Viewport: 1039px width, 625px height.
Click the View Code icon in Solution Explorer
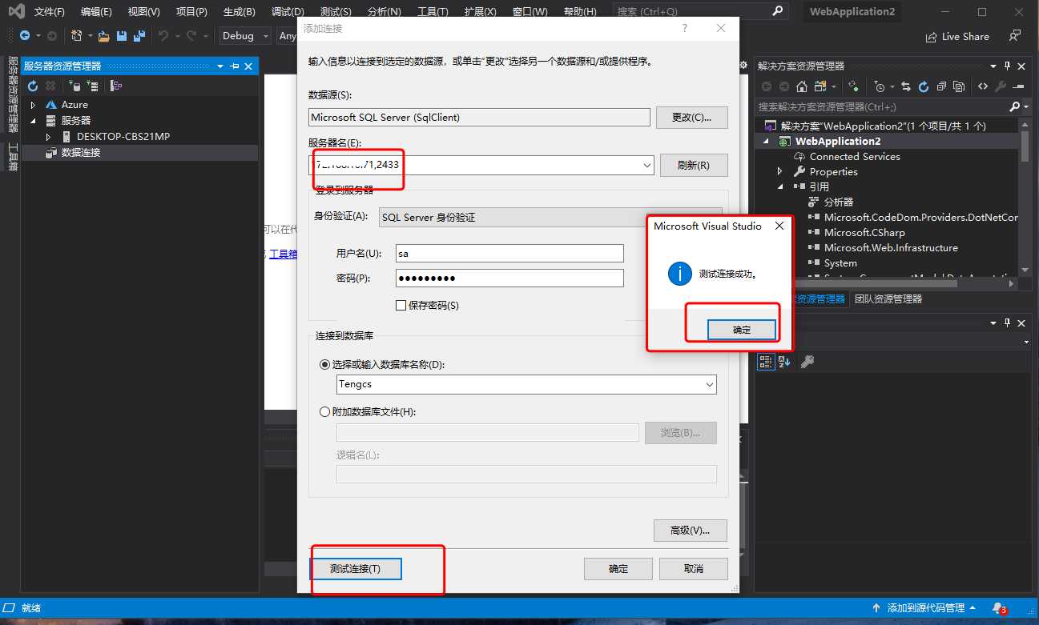(983, 86)
